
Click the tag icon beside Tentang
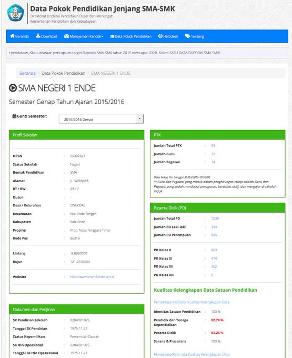pyautogui.click(x=187, y=36)
